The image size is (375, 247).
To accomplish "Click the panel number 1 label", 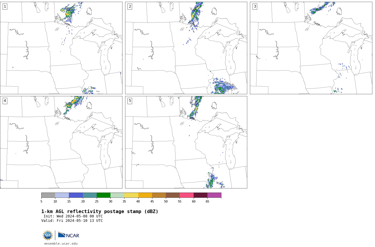I will [x=5, y=6].
